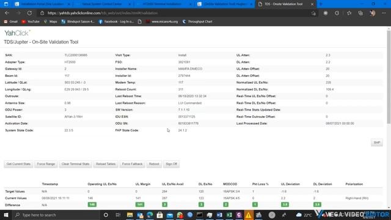The height and width of the screenshot is (220, 391).
Task: Click the Force Fallback button
Action: coord(132,164)
